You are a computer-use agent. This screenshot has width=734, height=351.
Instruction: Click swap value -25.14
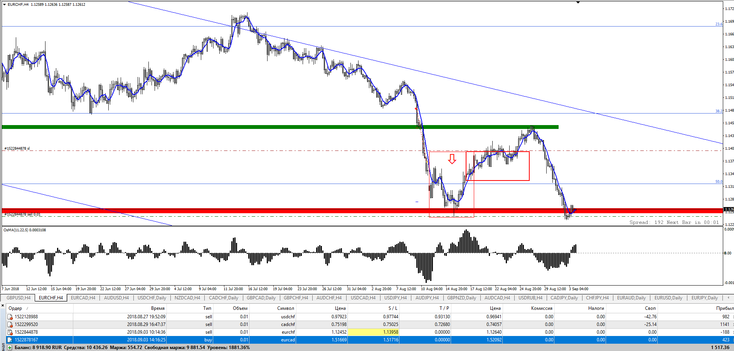point(650,324)
